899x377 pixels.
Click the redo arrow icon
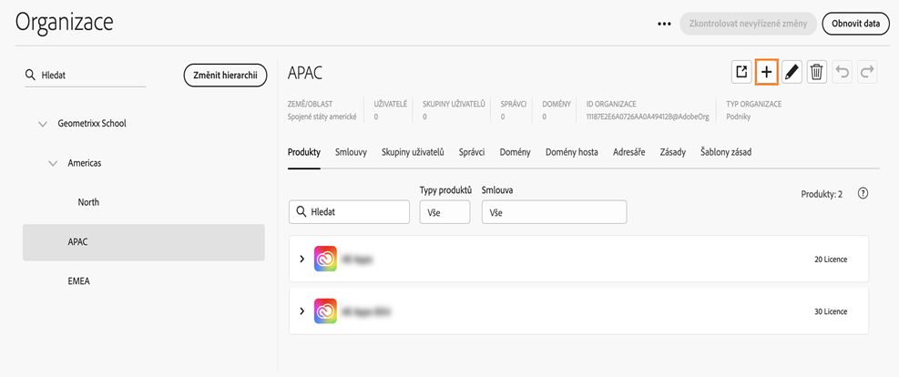tap(867, 72)
